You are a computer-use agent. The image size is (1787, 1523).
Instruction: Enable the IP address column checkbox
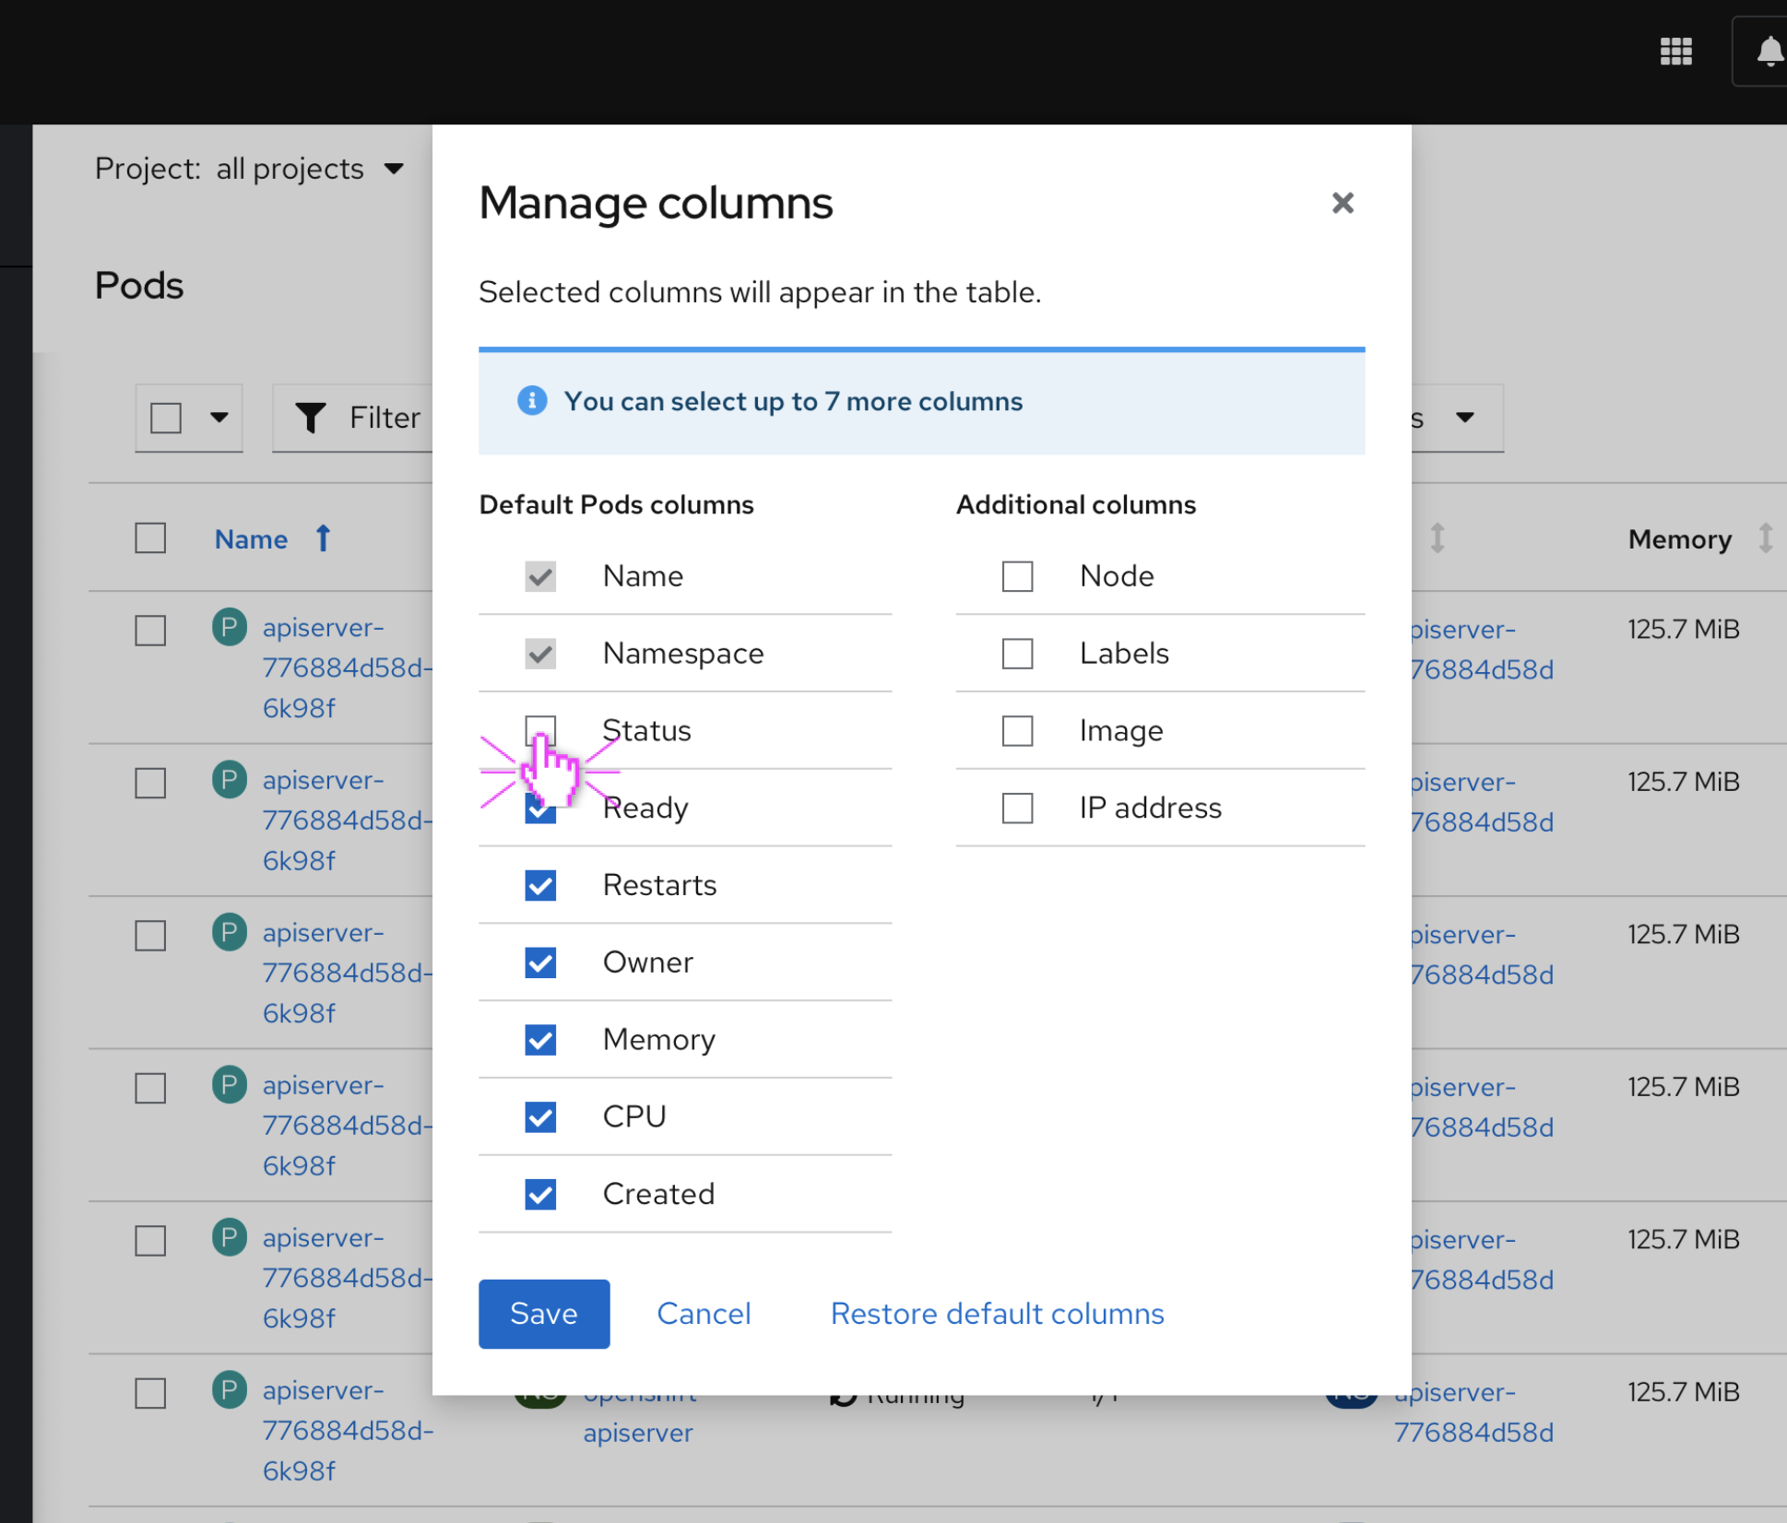click(x=1021, y=806)
